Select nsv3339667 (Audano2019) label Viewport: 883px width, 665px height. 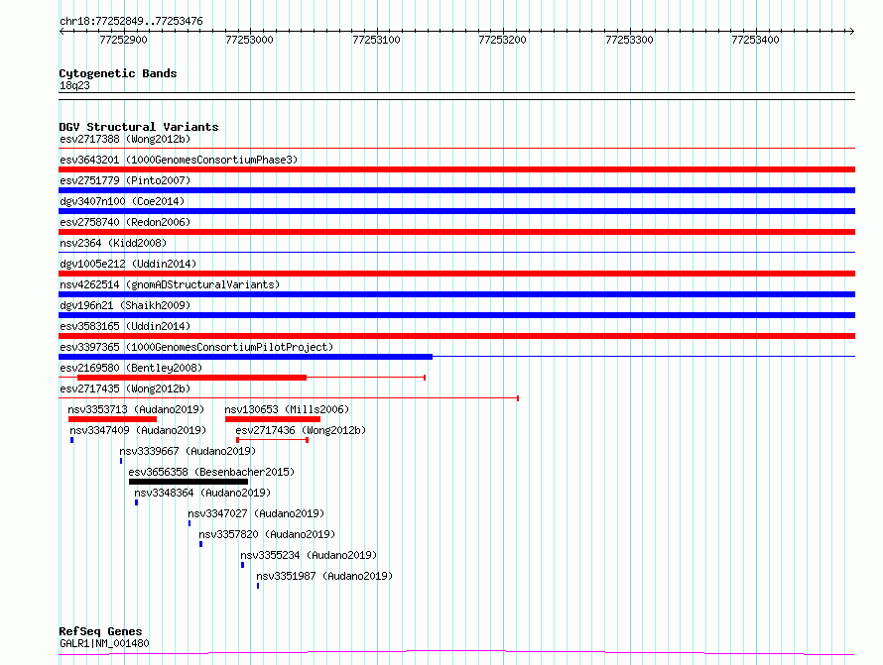188,451
